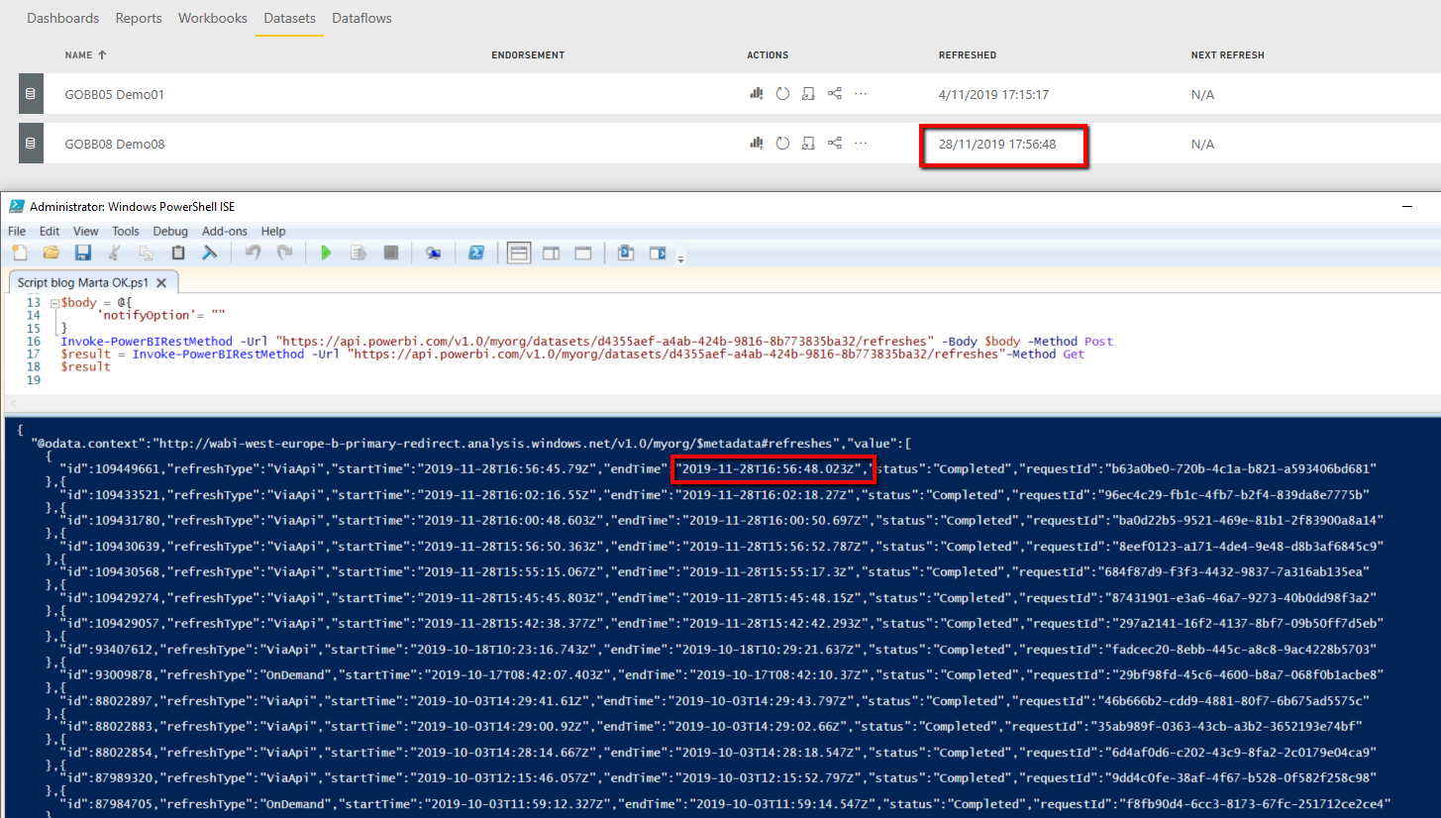
Task: Switch to the Dataflows tab
Action: tap(361, 18)
